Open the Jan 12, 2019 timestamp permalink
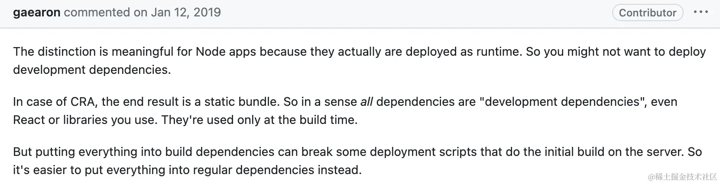The height and width of the screenshot is (184, 720). (x=186, y=12)
